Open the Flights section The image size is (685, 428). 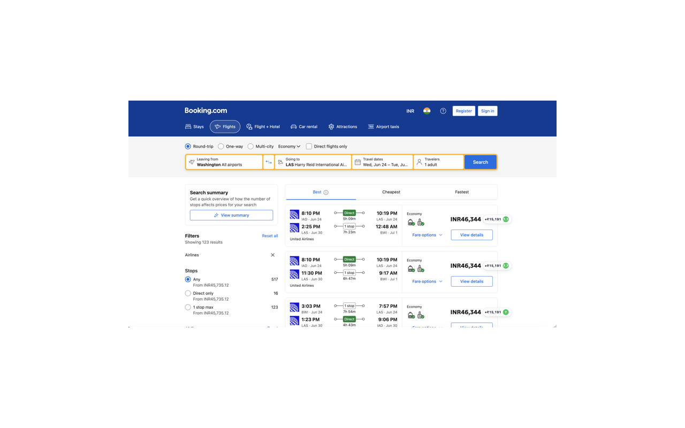225,127
